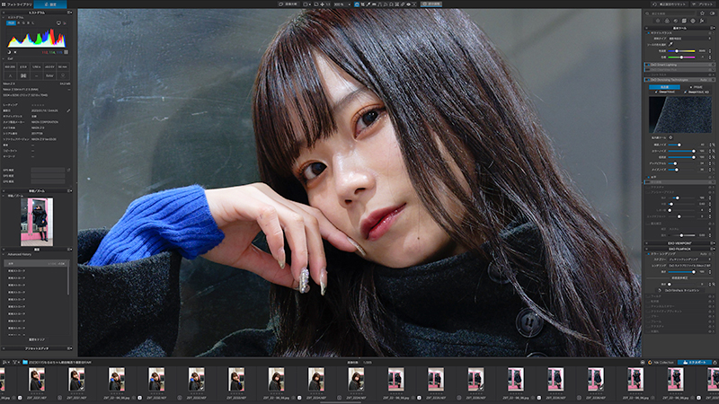The width and height of the screenshot is (719, 404).
Task: Select the PRIME denoising option
Action: (x=696, y=87)
